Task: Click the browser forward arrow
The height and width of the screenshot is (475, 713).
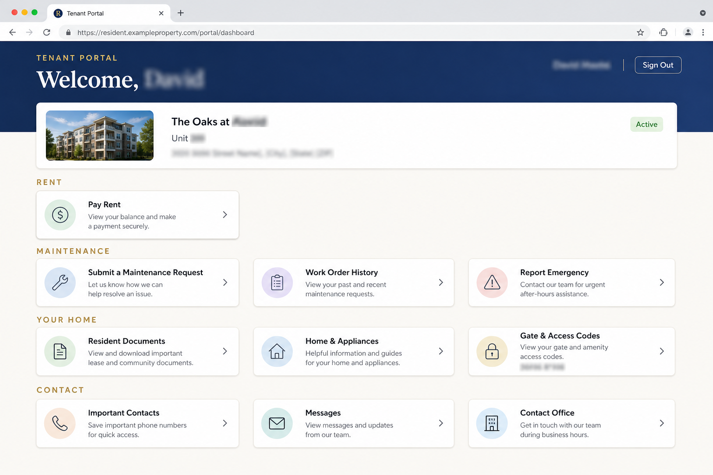Action: (x=29, y=32)
